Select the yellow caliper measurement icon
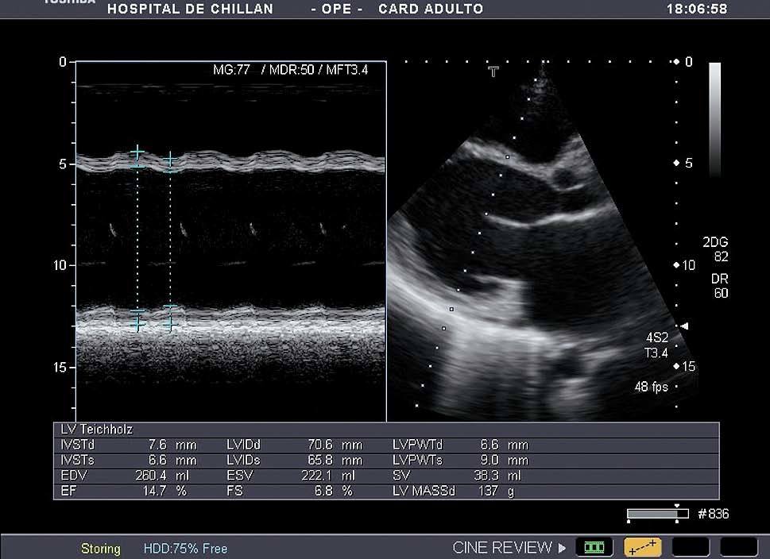Screen dimensions: 770x559 click(643, 547)
